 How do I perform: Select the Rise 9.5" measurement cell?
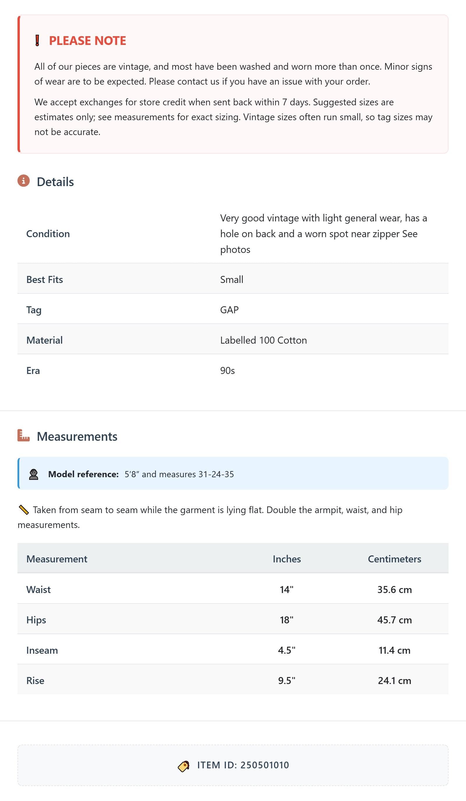click(287, 681)
